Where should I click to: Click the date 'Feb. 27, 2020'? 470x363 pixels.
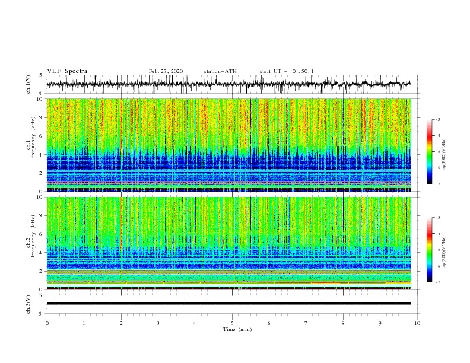pyautogui.click(x=166, y=71)
